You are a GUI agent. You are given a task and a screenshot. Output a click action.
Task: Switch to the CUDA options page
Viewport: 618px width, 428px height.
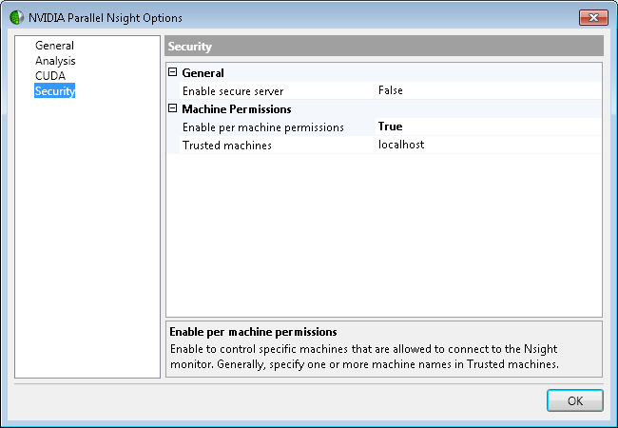[50, 76]
